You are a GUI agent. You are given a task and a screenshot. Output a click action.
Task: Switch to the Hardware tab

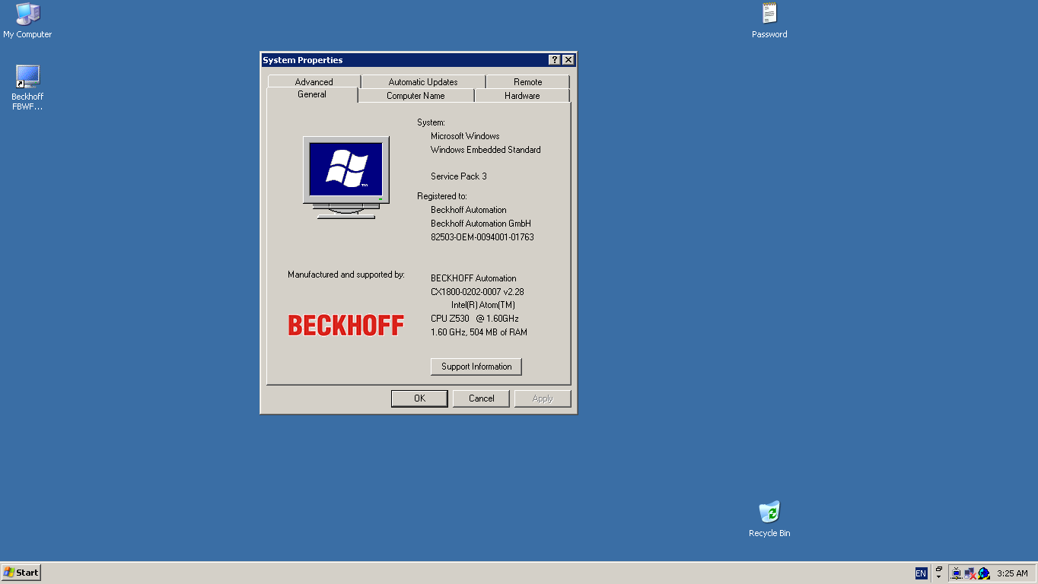522,96
